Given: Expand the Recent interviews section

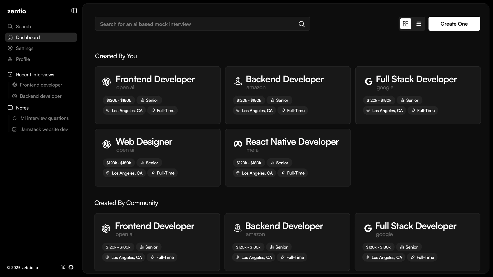Looking at the screenshot, I should click(35, 75).
